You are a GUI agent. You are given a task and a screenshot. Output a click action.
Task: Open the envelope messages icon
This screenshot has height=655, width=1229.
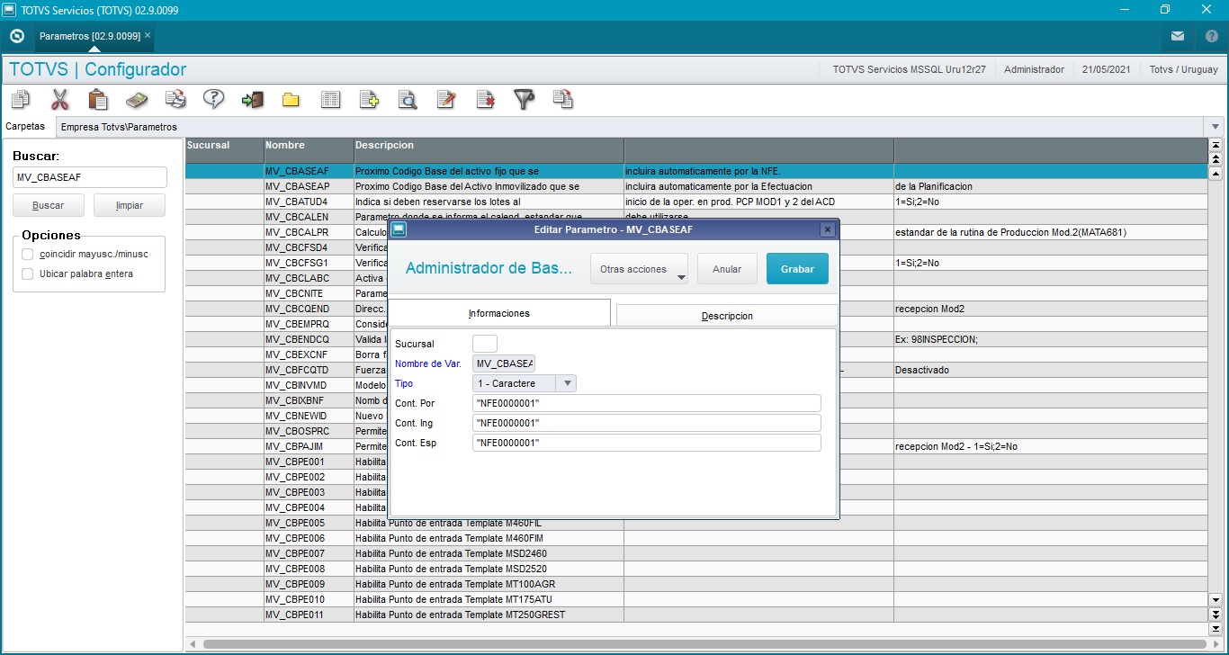point(1177,36)
